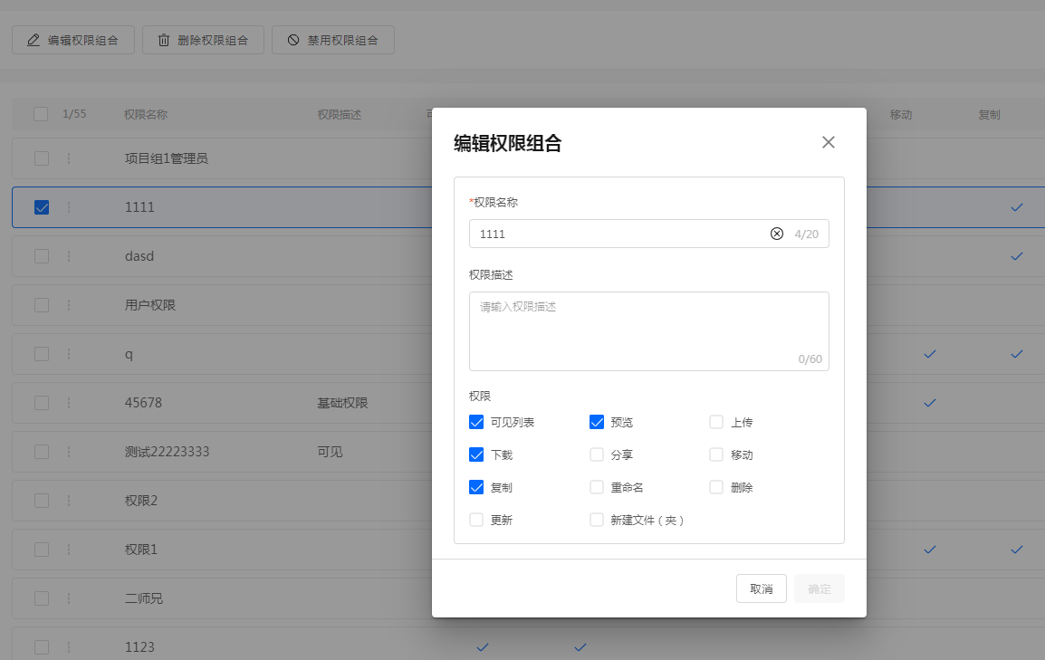Image resolution: width=1045 pixels, height=660 pixels.
Task: Enable the 移动 permission checkbox
Action: point(716,454)
